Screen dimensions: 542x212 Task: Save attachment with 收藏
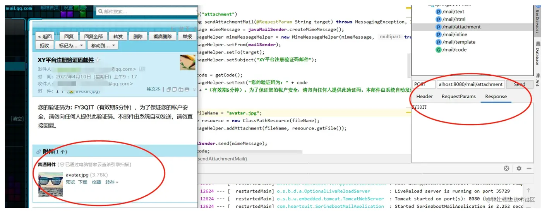pos(96,182)
